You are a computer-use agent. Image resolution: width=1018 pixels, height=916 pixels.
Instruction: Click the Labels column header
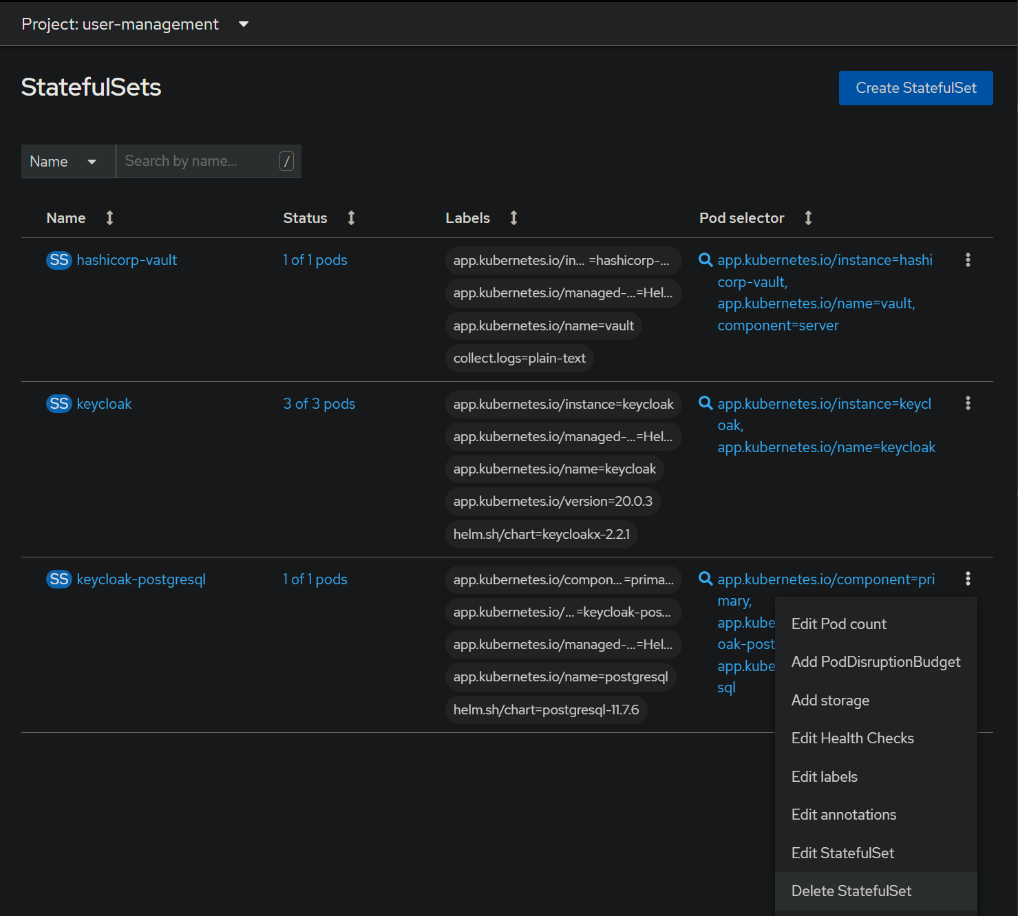(468, 218)
